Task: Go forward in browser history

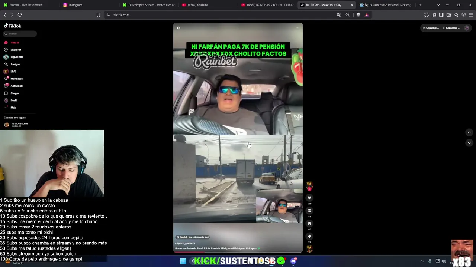Action: coord(12,15)
